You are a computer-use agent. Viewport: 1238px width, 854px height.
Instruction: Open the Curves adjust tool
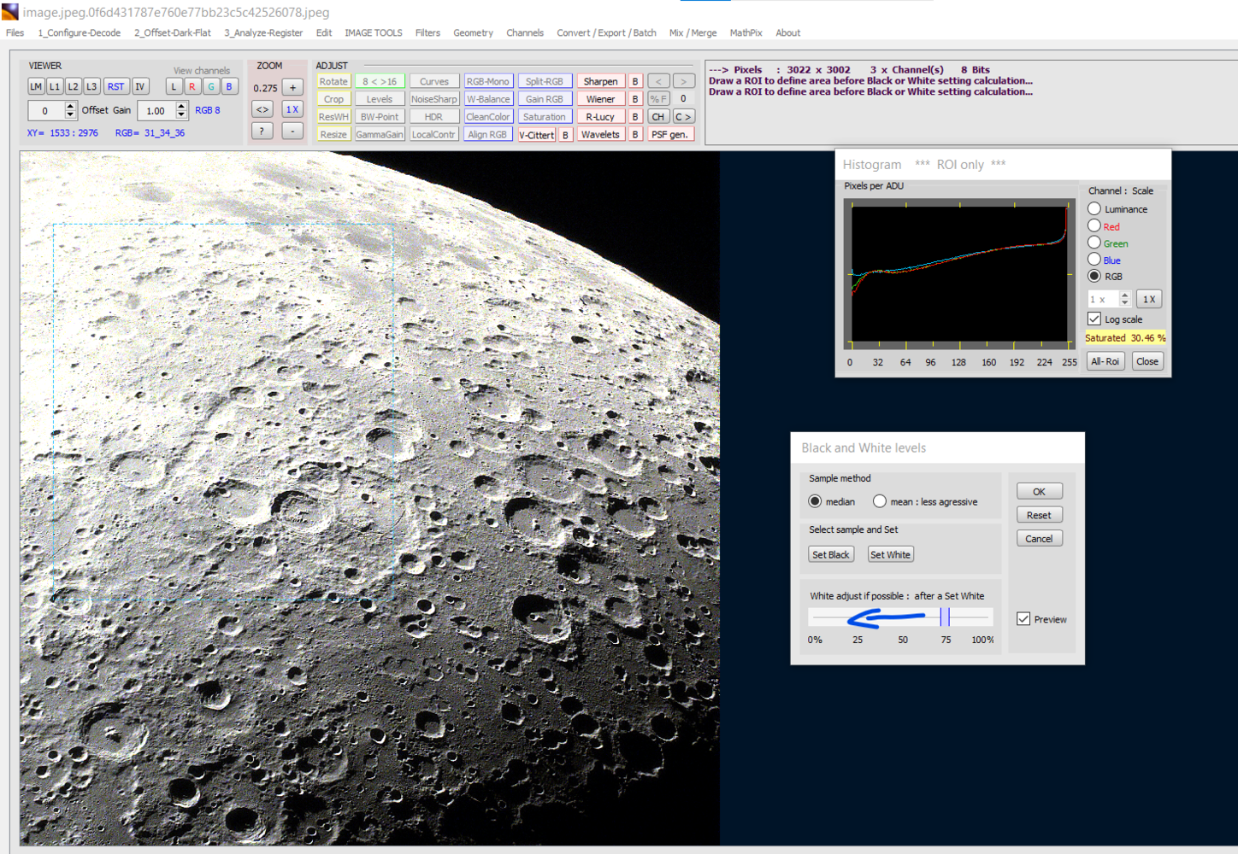click(433, 81)
